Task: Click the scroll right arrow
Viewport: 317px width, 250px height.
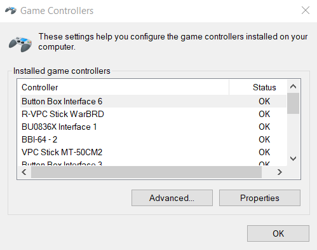Action: point(280,172)
